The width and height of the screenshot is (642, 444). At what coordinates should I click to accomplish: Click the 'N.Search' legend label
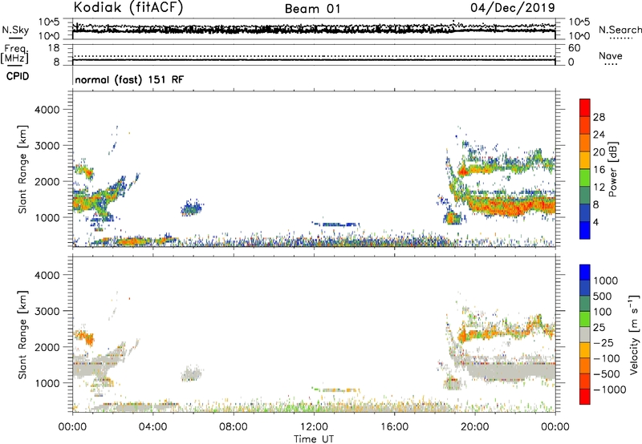coord(620,30)
